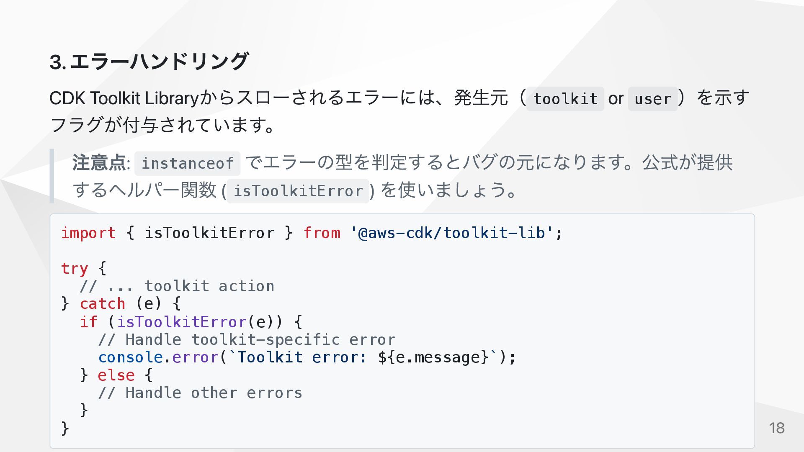804x452 pixels.
Task: Click the inline code user
Action: pyautogui.click(x=652, y=99)
